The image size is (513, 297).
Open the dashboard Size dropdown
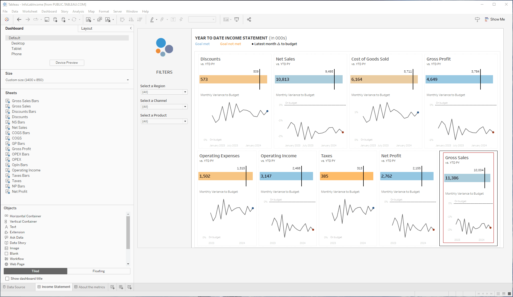(67, 80)
